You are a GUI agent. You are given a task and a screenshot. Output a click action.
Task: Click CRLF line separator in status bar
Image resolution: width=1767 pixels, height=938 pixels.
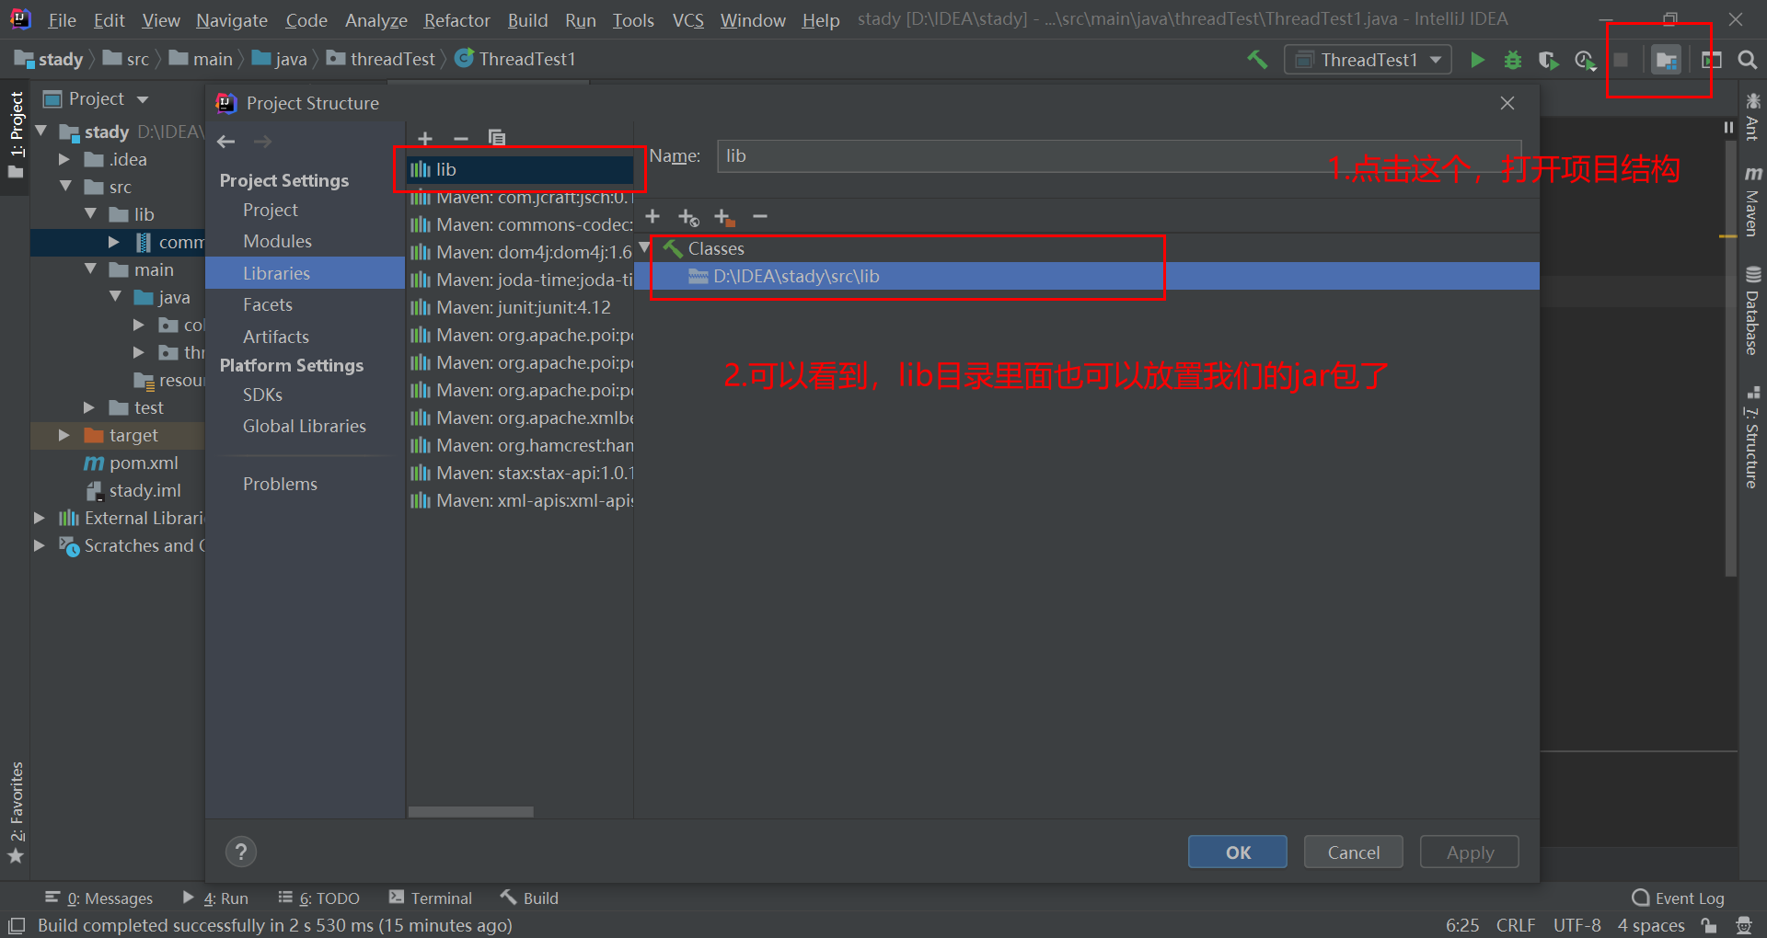1515,925
